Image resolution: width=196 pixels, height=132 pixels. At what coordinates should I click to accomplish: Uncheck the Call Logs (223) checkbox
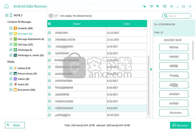[x=11, y=45]
